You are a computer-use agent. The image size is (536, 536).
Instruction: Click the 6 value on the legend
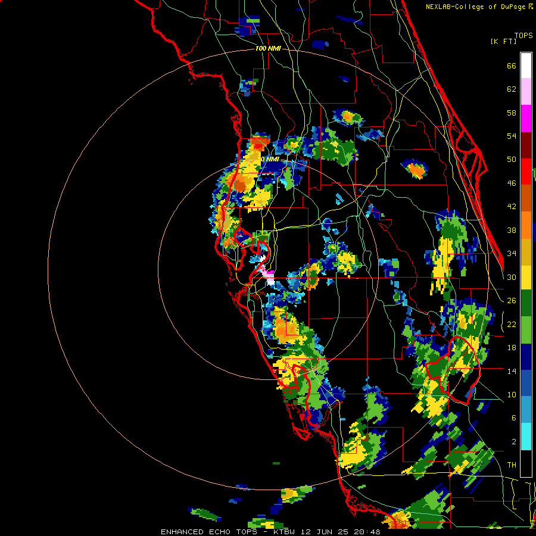pyautogui.click(x=514, y=418)
